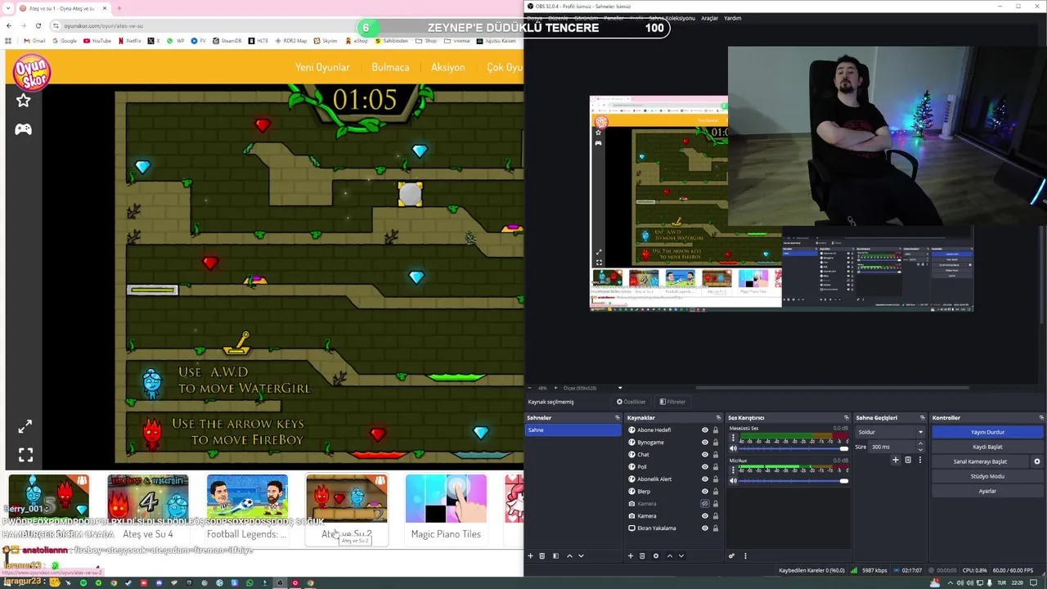Open browser tab search chevron
The image size is (1047, 589).
[9, 8]
